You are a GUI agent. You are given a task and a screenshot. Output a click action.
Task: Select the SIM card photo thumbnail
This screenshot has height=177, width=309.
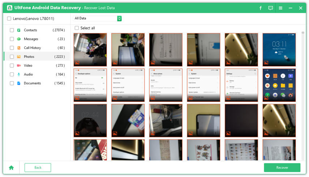click(x=128, y=121)
